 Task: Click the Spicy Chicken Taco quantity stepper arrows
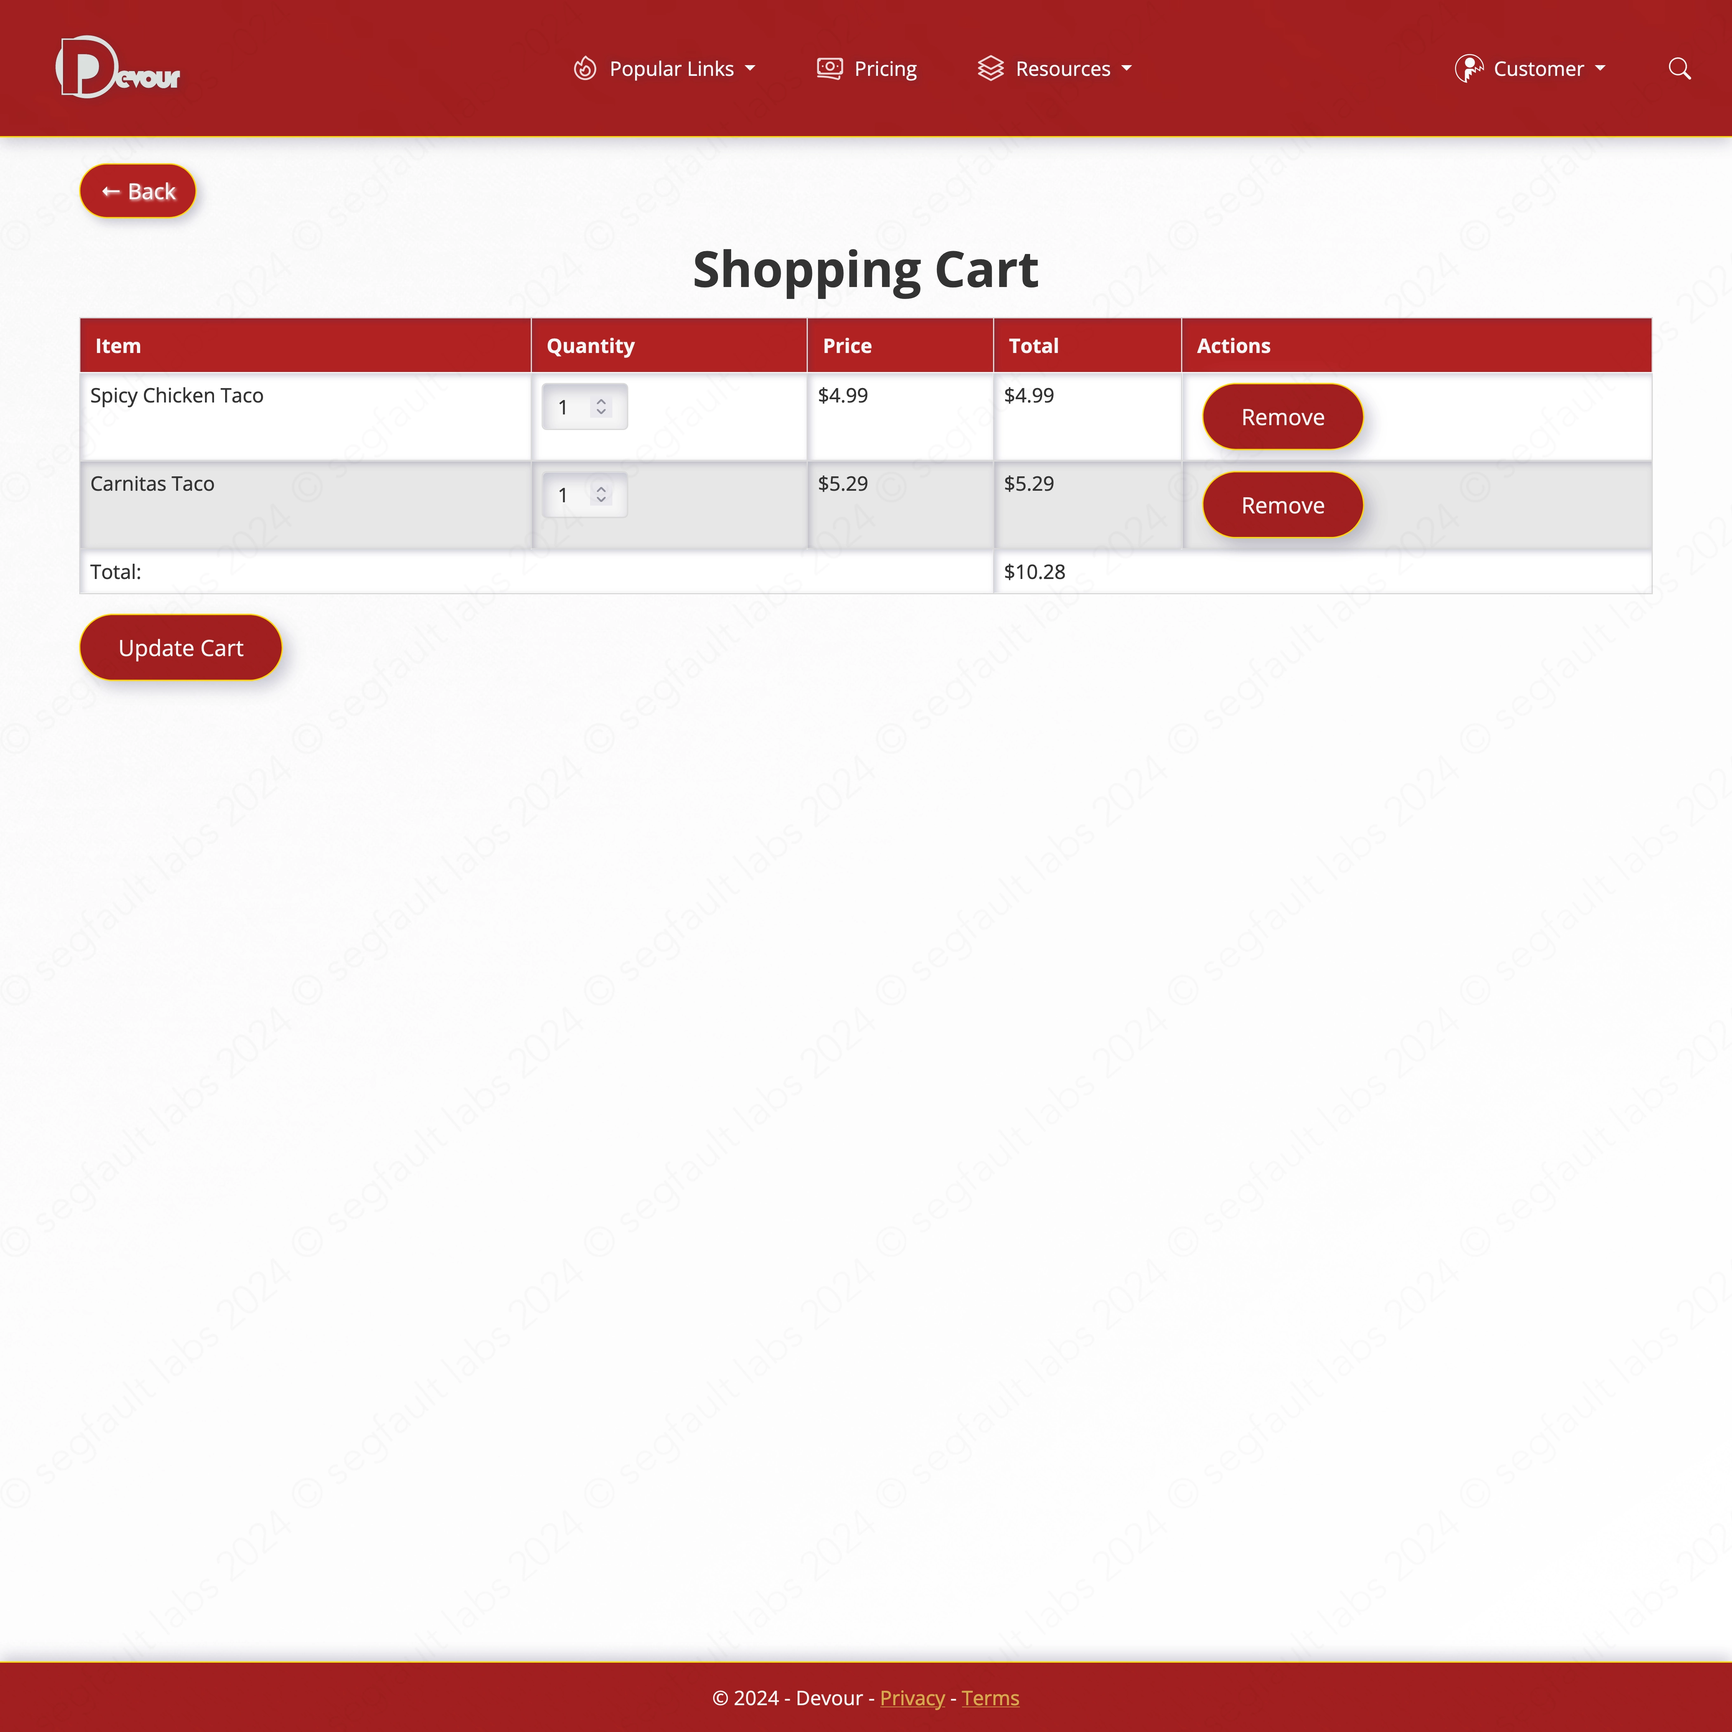click(602, 407)
